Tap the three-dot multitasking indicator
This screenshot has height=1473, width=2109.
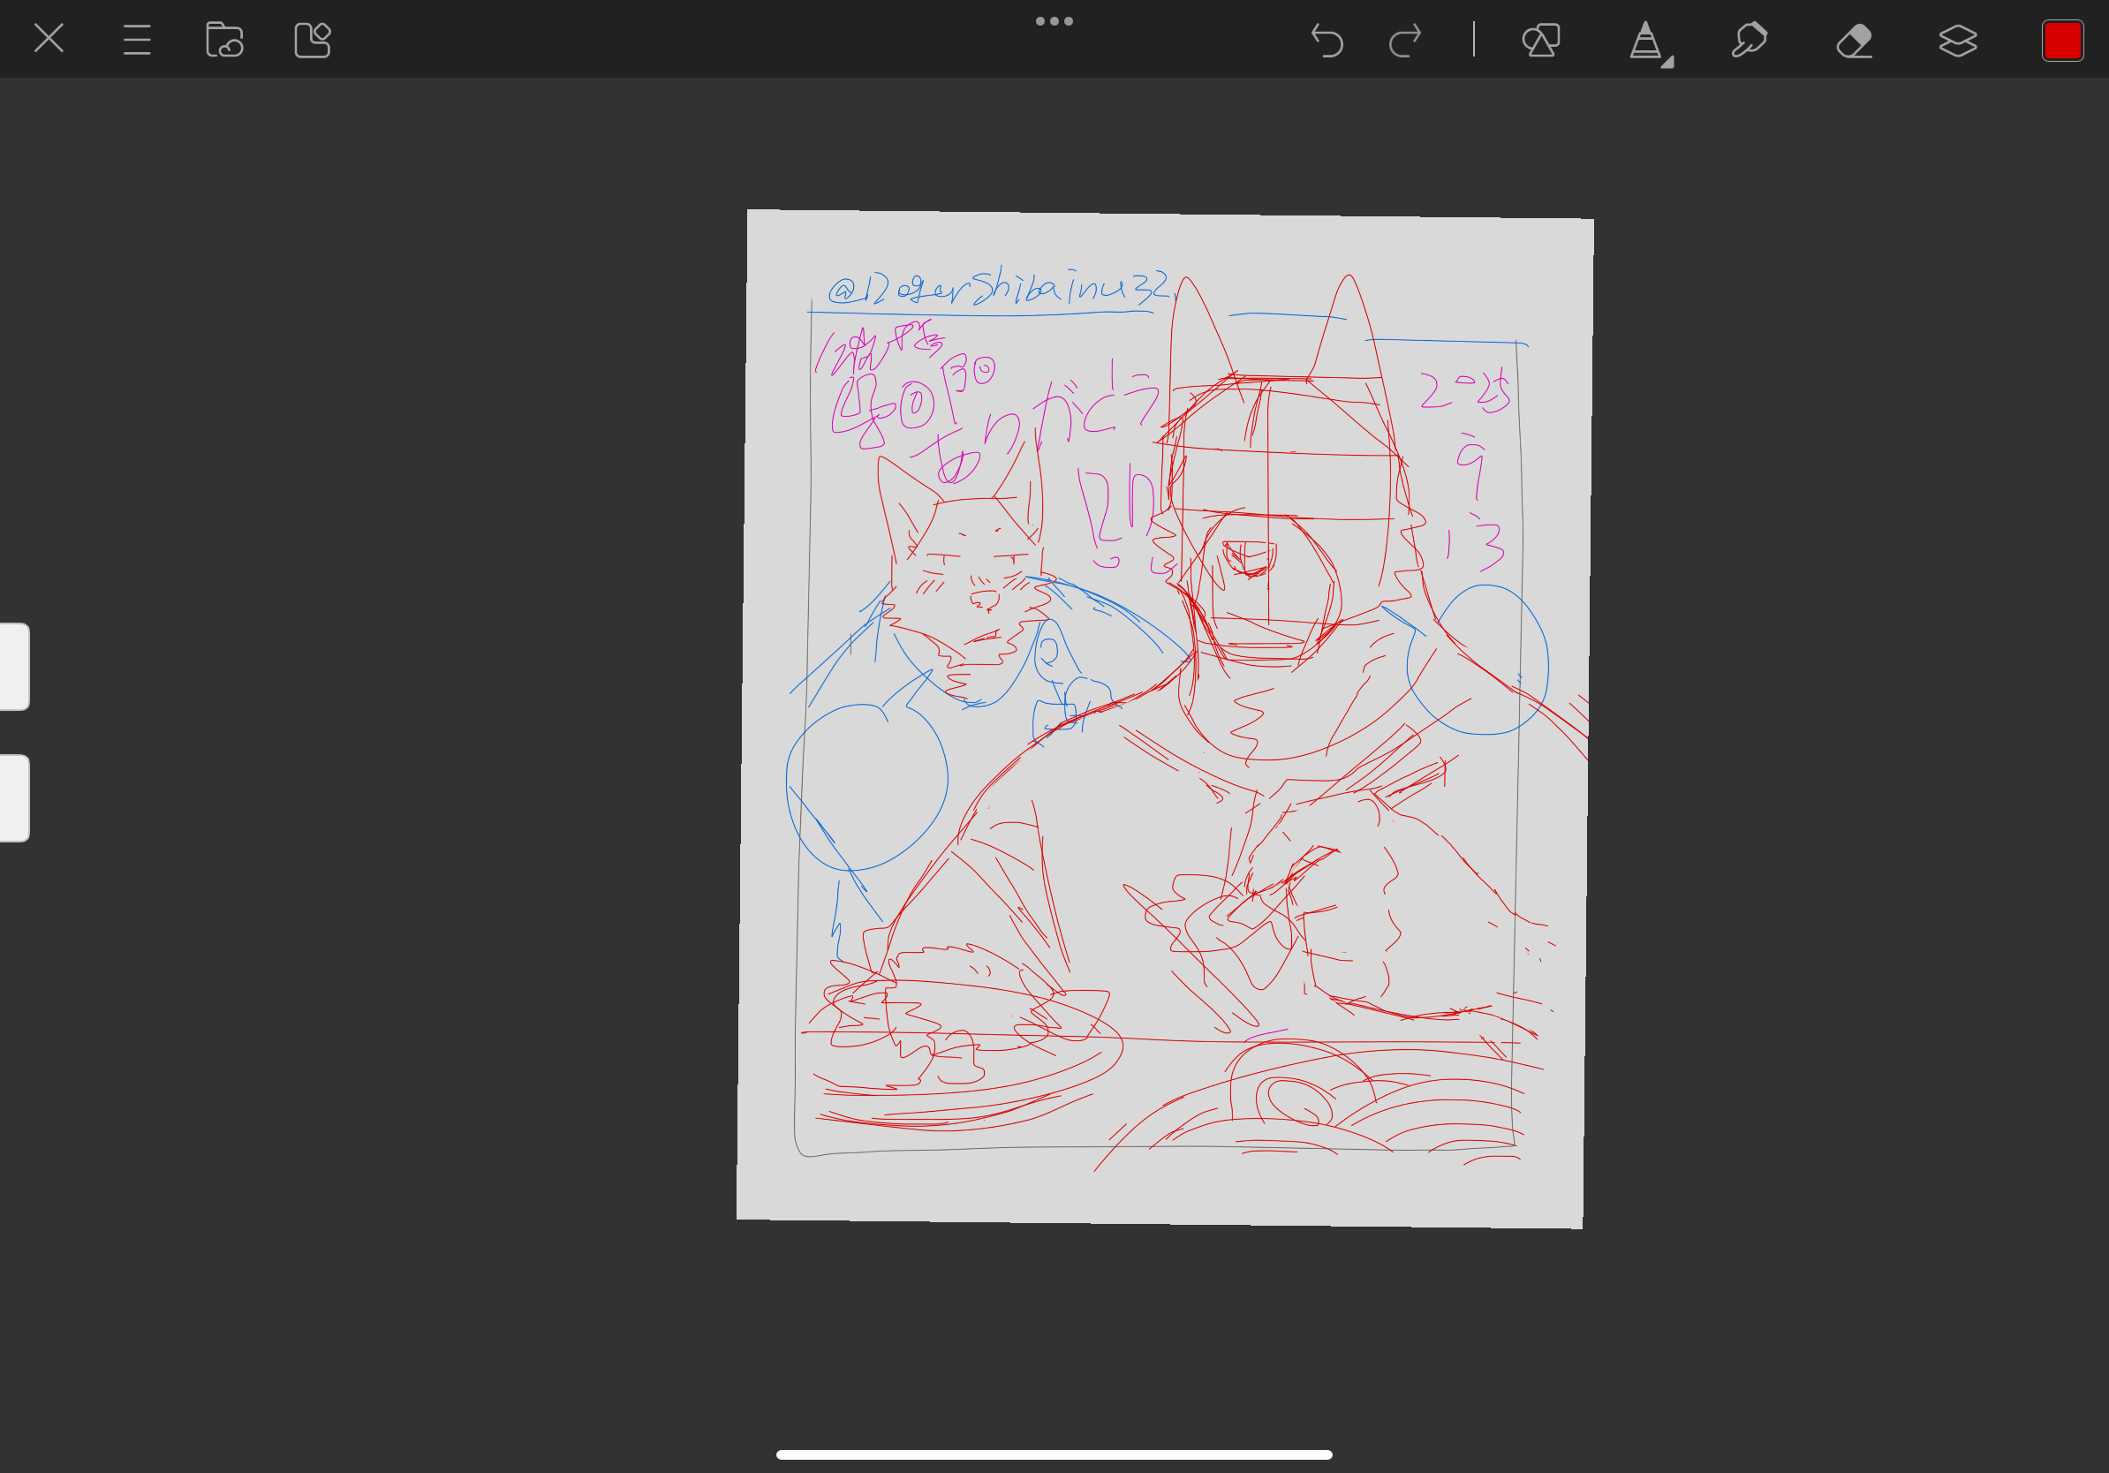[x=1054, y=21]
